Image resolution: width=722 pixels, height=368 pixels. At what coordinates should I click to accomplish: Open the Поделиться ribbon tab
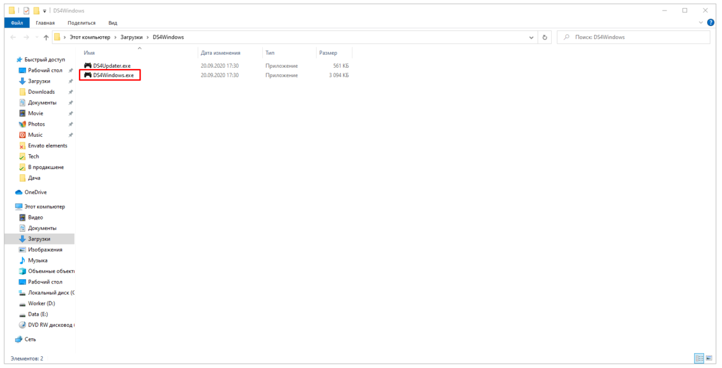[x=81, y=23]
